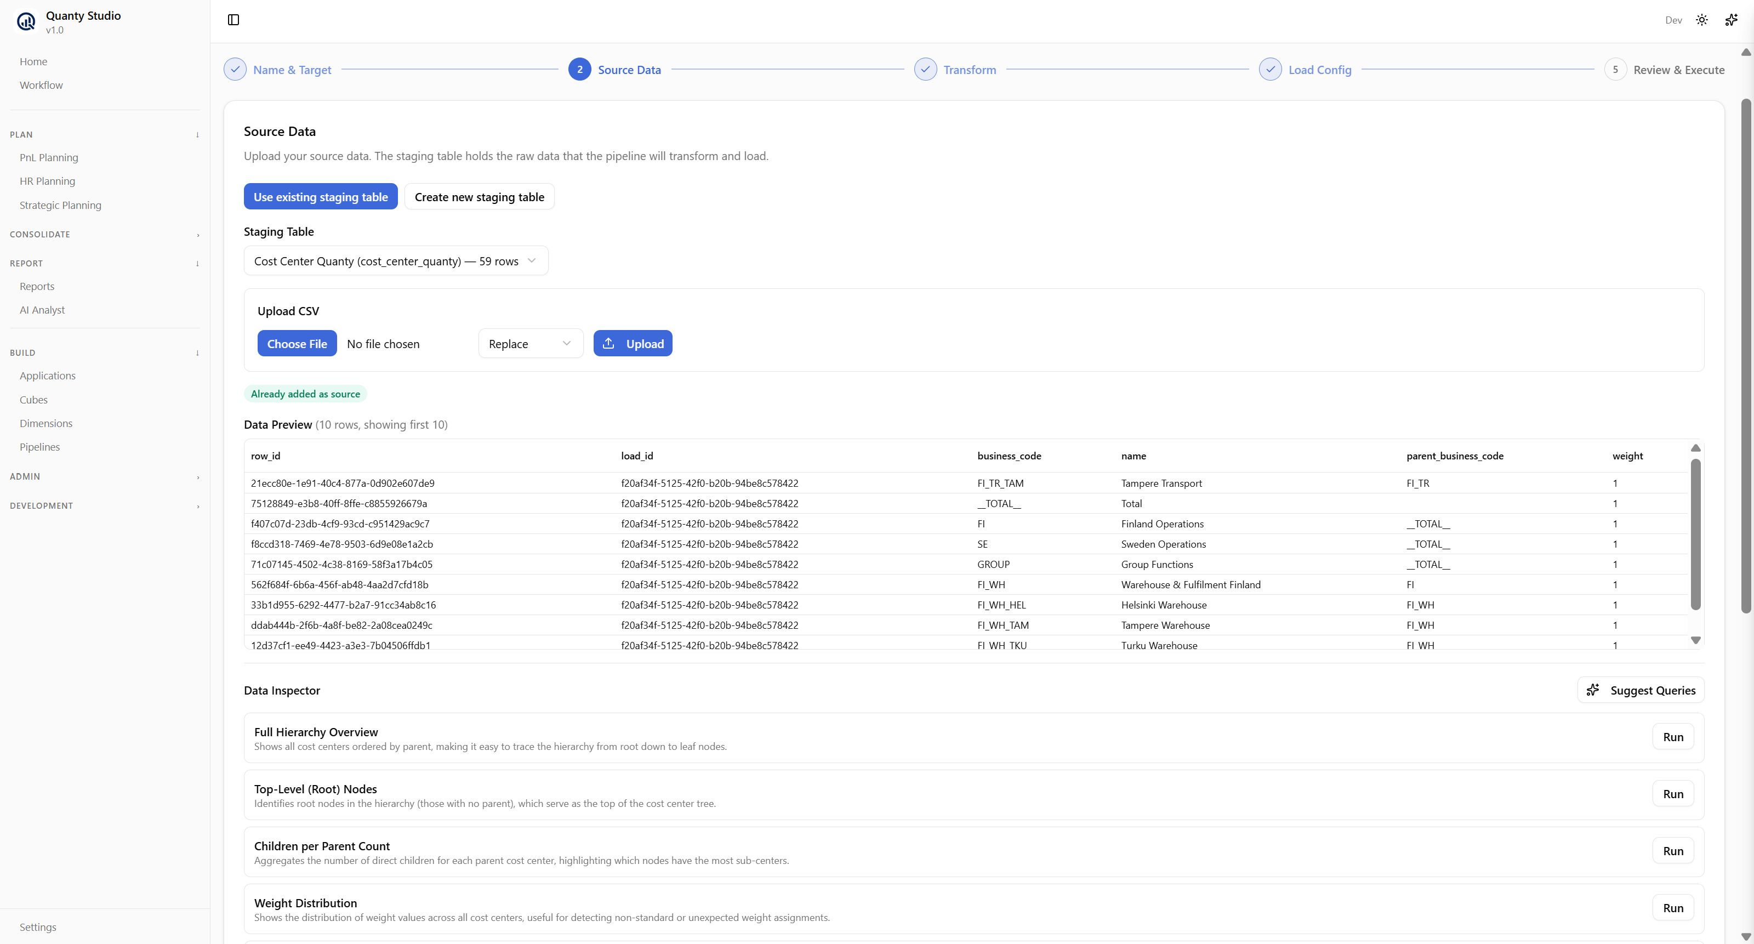Collapse the PLAN sidebar section
This screenshot has width=1754, height=944.
105,135
